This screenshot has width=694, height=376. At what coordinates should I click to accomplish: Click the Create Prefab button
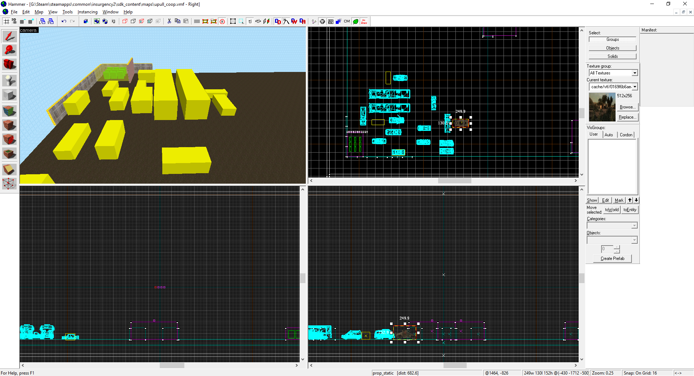pos(613,258)
